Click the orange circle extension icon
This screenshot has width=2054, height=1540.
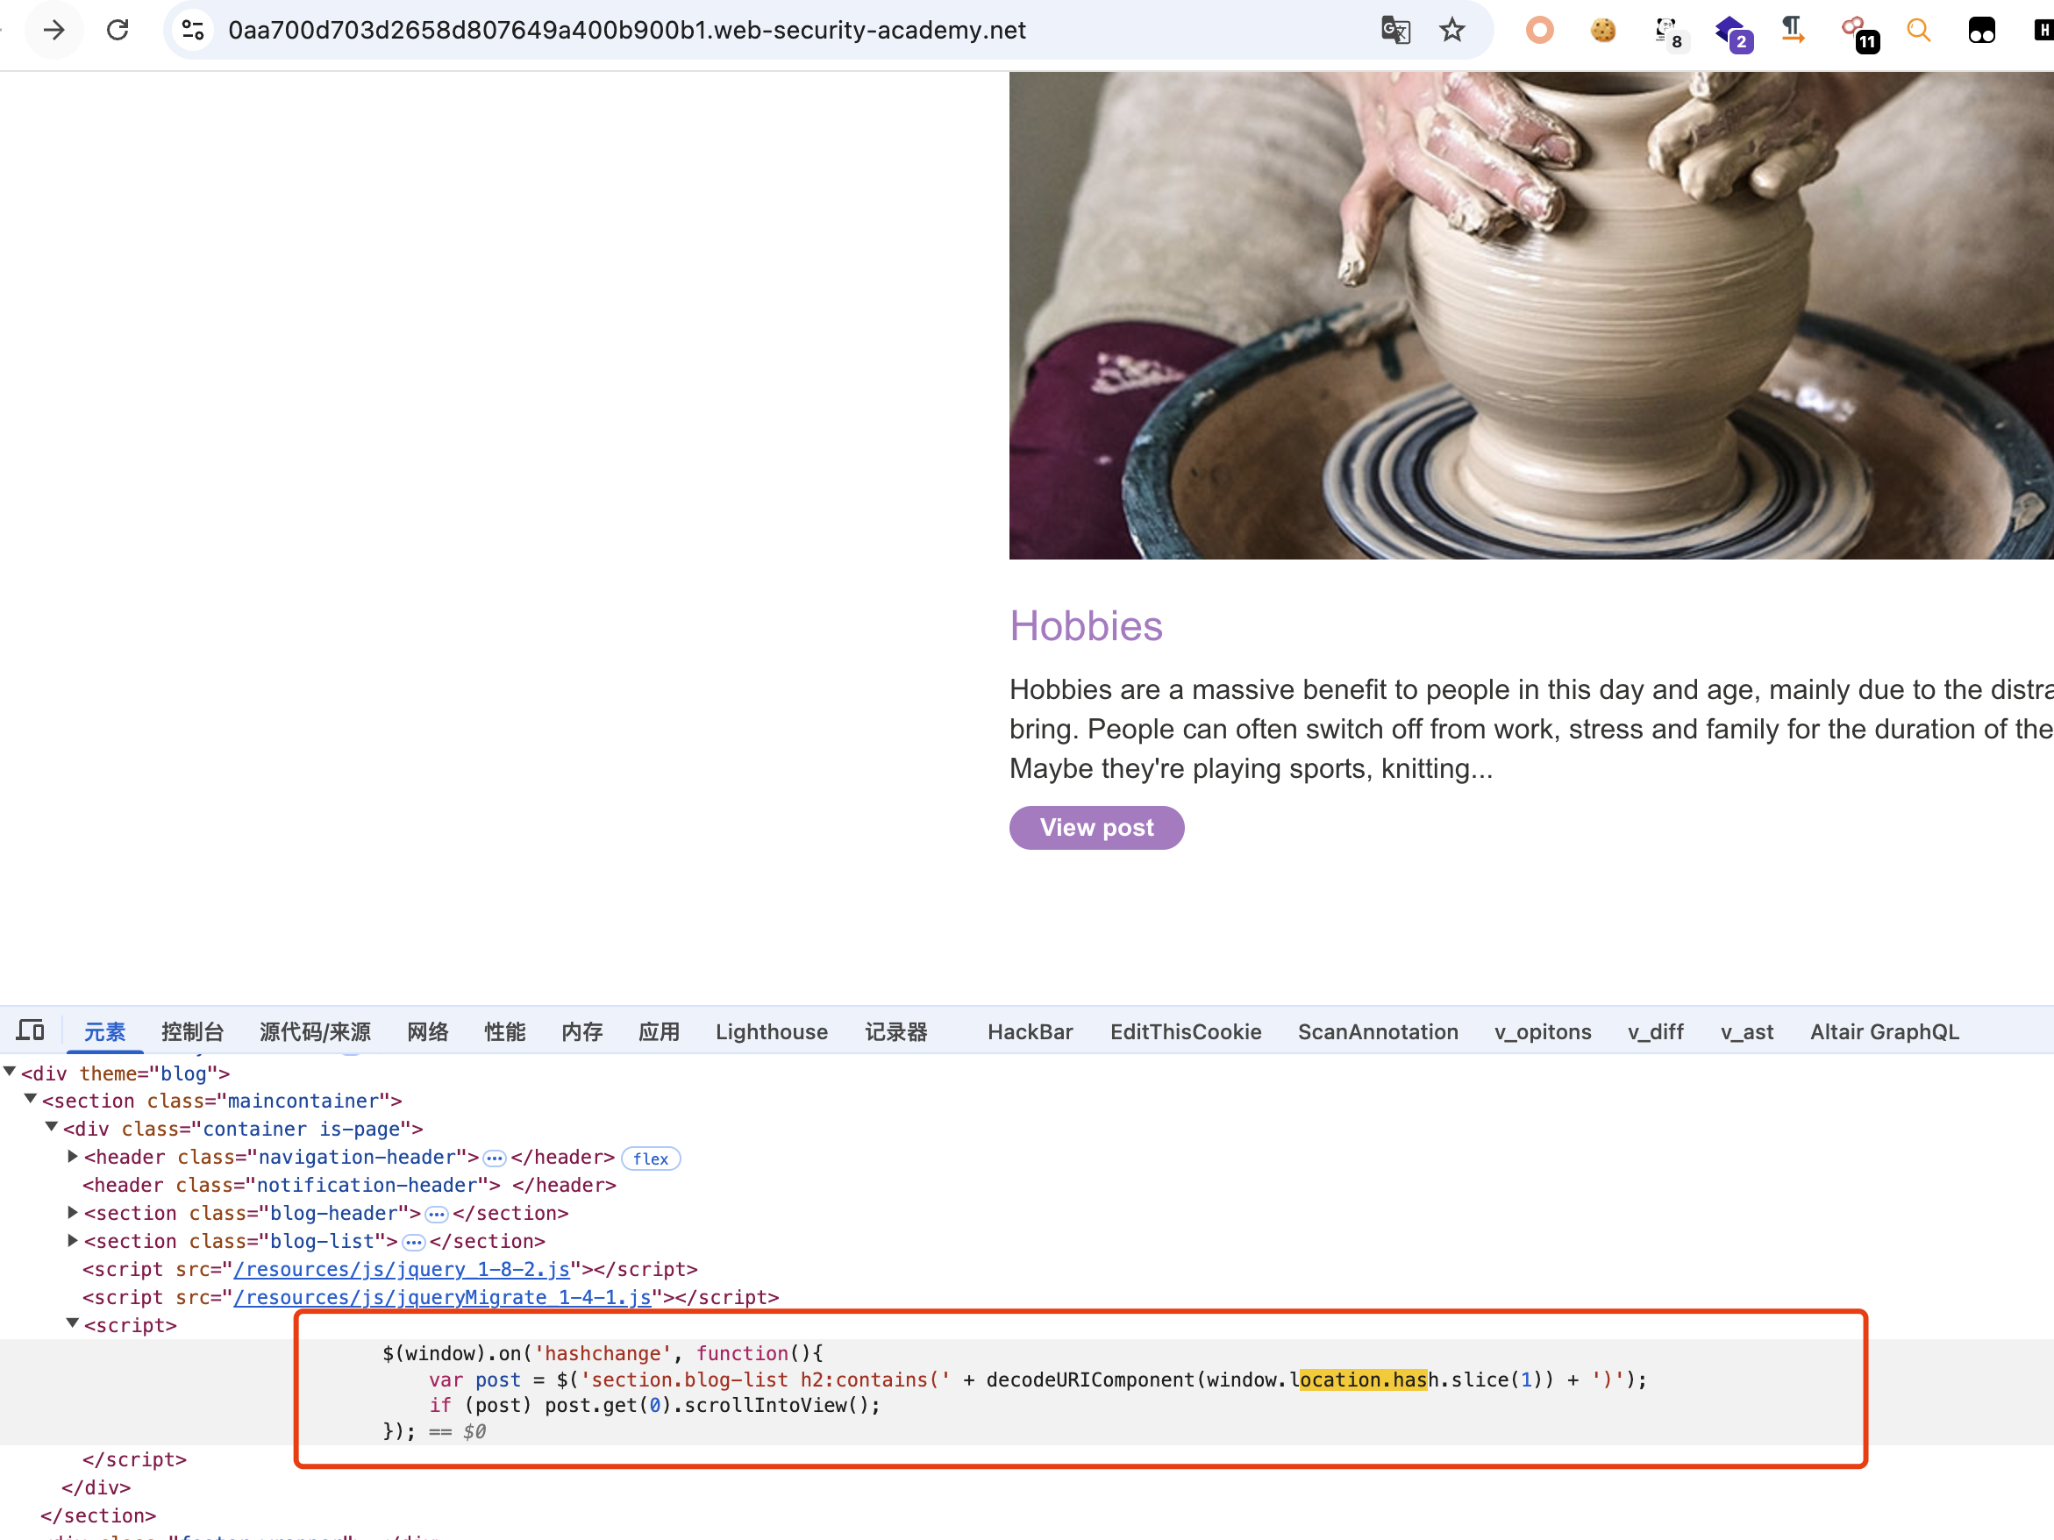pos(1539,30)
